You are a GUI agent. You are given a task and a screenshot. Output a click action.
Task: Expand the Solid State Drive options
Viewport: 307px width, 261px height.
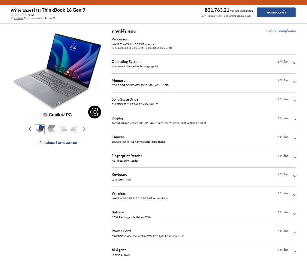(295, 101)
